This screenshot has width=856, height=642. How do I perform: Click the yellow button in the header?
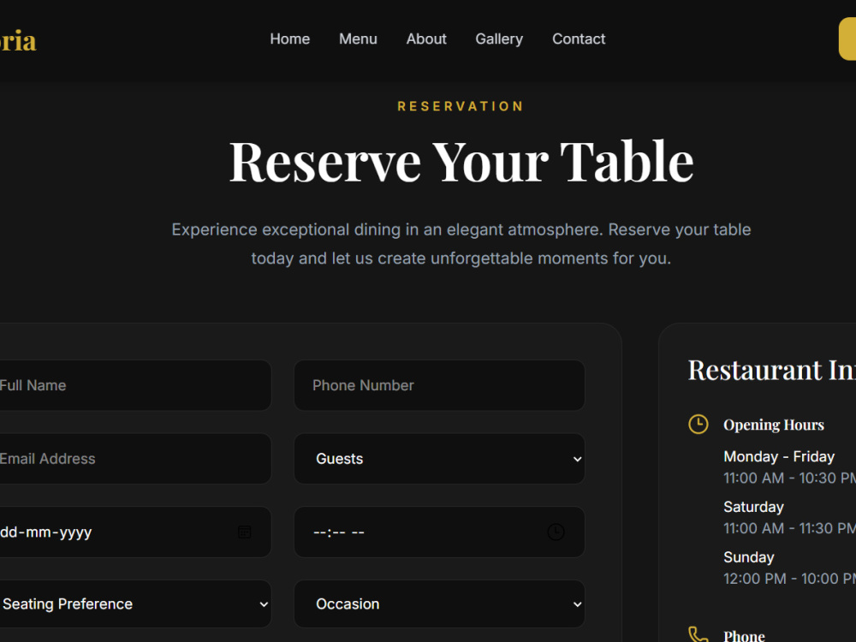click(847, 39)
